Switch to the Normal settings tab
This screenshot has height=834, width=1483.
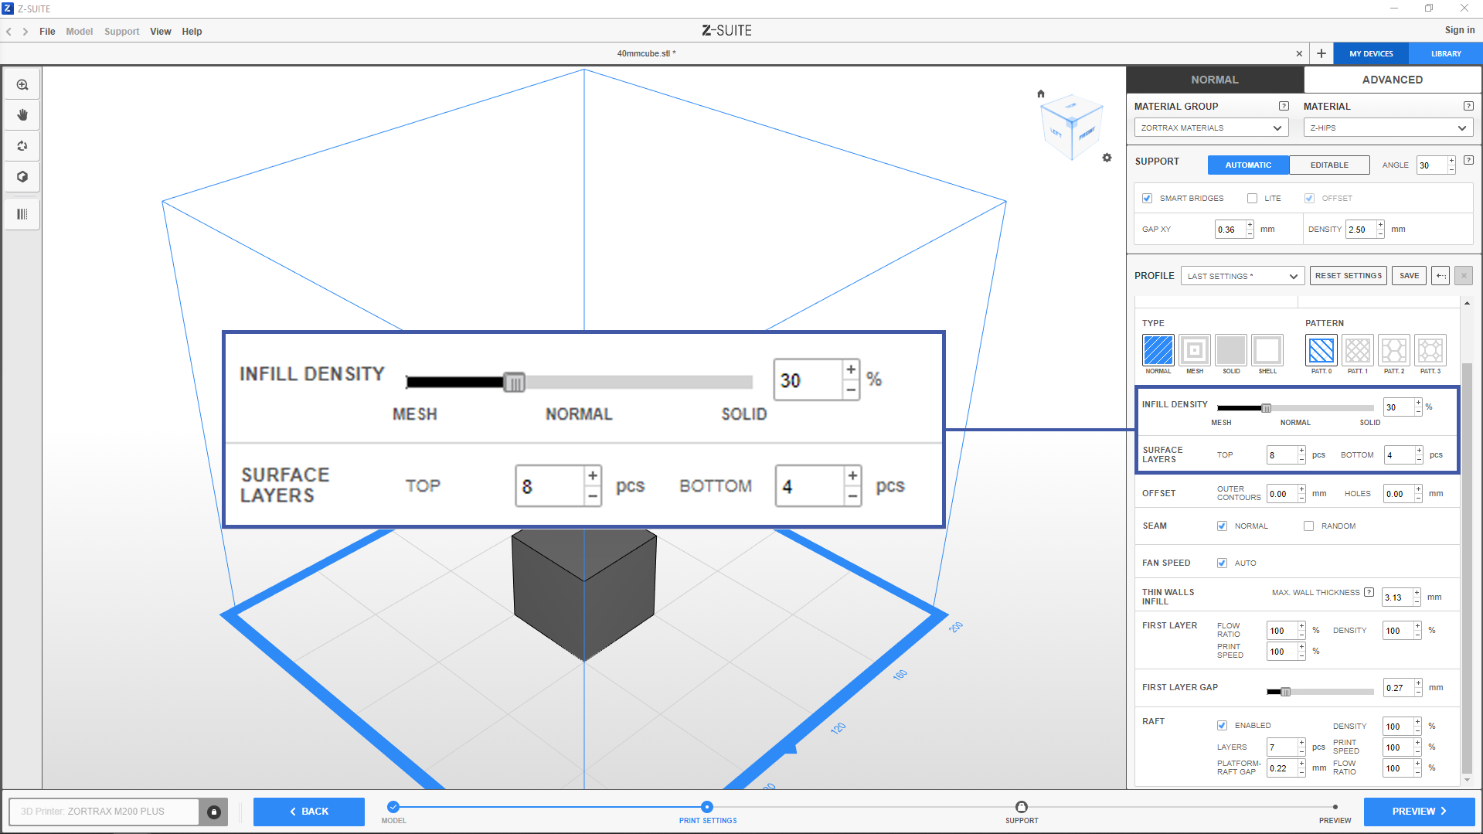pyautogui.click(x=1214, y=80)
